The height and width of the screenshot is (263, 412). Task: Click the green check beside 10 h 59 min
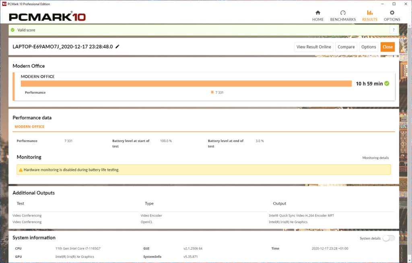coord(387,83)
